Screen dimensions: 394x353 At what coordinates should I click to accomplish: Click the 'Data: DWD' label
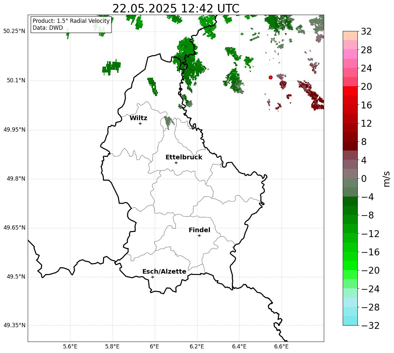[48, 28]
